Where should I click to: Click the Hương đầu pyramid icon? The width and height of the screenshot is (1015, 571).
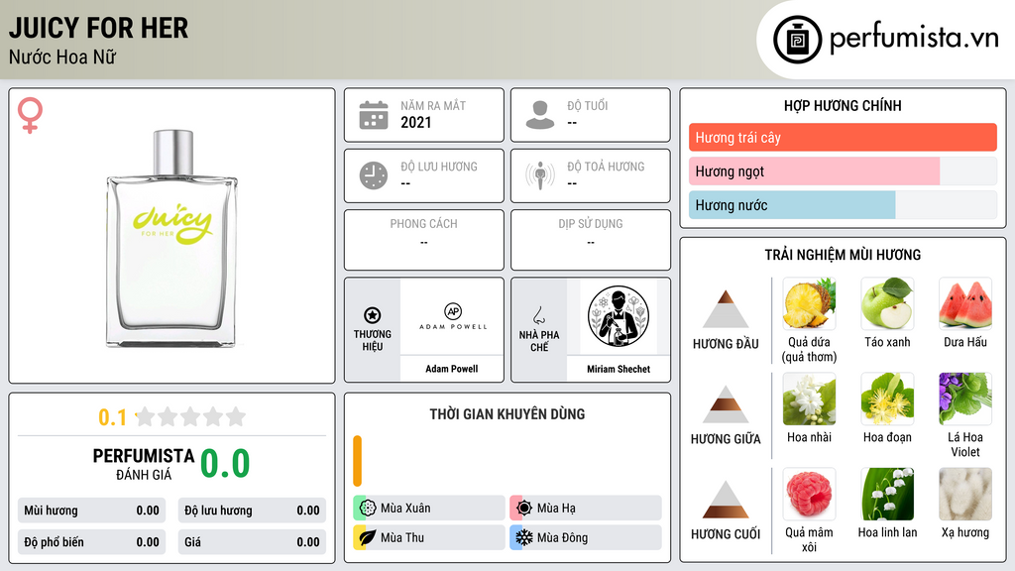(x=726, y=309)
